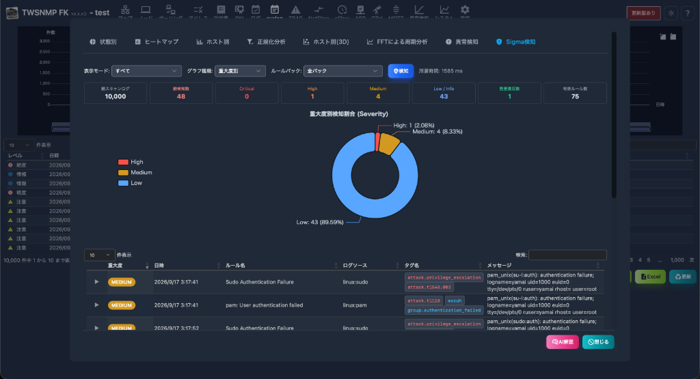Open the PKI certificate icon in toolbar
Screen dimensions: 700x379
(x=239, y=10)
